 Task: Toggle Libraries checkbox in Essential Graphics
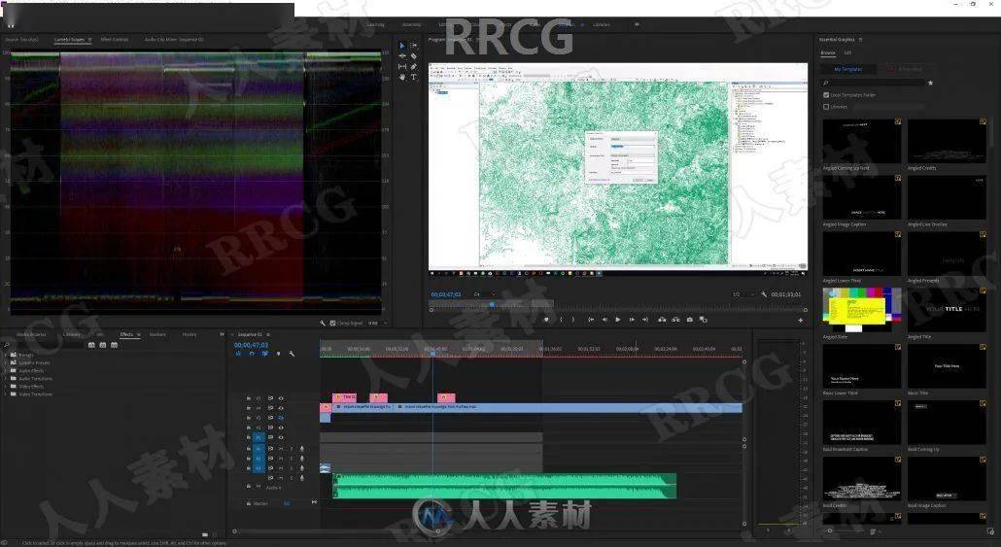coord(826,107)
